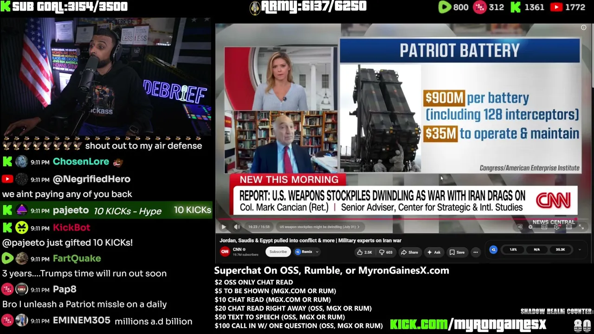The height and width of the screenshot is (334, 594).
Task: Click Pap8's avatar in chat
Action: point(21,289)
